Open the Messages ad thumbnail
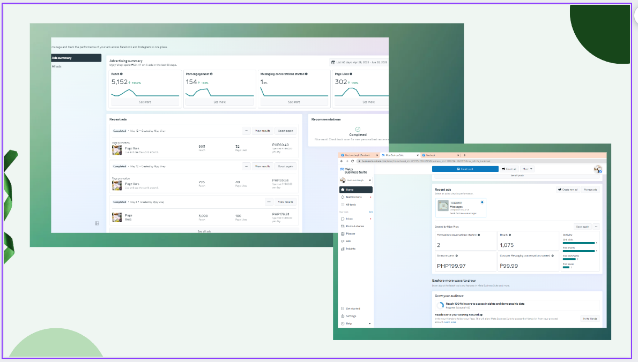The width and height of the screenshot is (638, 362). 443,206
